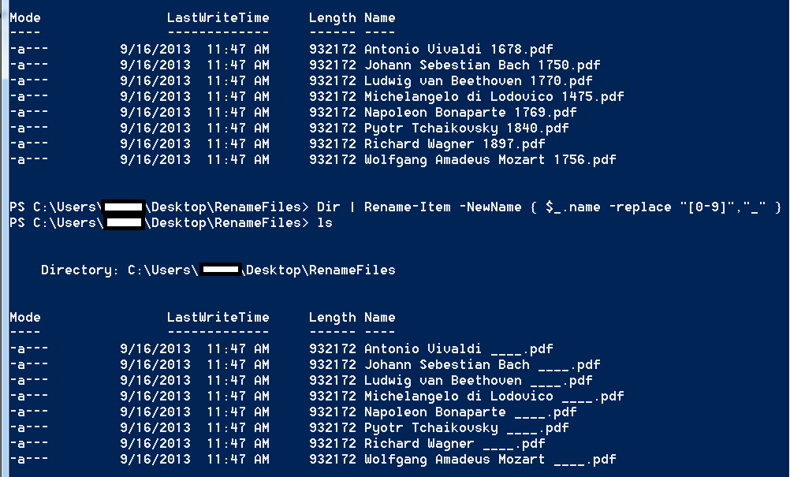Screen dimensions: 790x477
Task: Click the renamed Antonio Vivaldi ____.pdf entry
Action: pyautogui.click(x=459, y=349)
